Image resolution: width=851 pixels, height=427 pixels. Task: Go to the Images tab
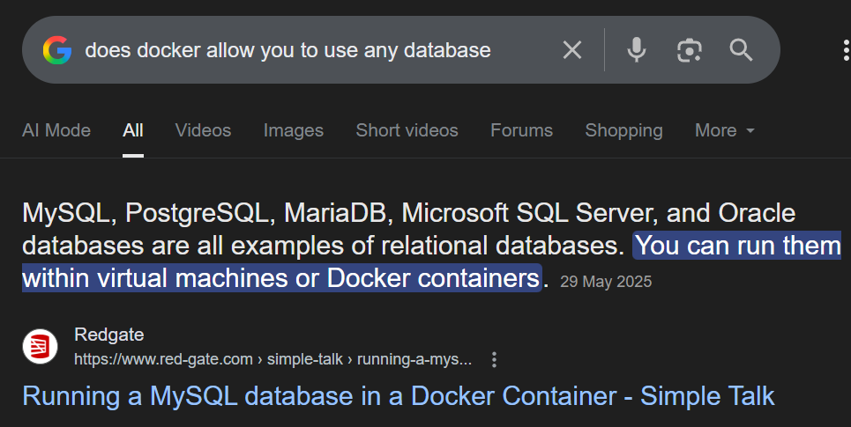pyautogui.click(x=294, y=130)
